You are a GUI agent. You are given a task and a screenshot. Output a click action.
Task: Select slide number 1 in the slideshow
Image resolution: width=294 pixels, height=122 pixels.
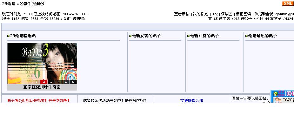pyautogui.click(x=37, y=82)
